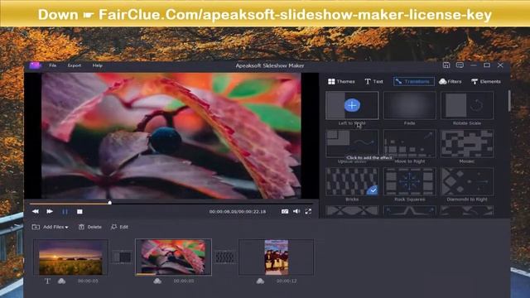The width and height of the screenshot is (530, 298).
Task: Click the rewind playback button
Action: point(35,212)
